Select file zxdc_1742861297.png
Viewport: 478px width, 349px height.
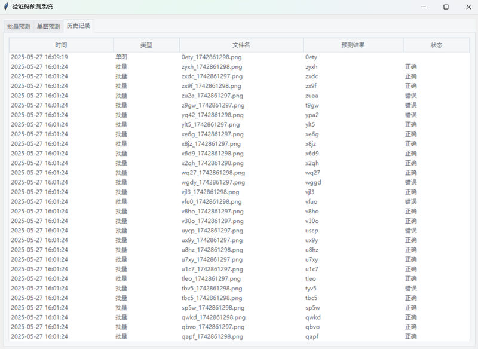[212, 76]
